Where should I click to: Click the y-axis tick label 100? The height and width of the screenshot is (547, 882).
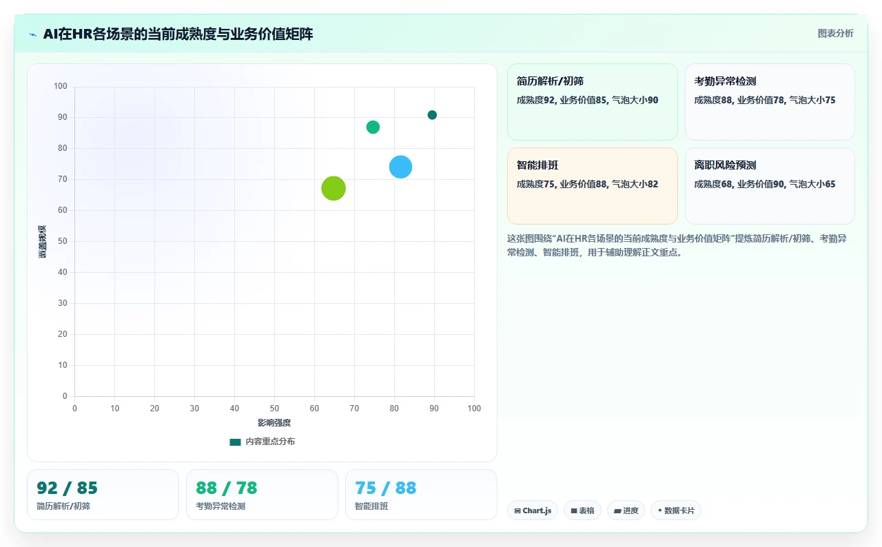[x=61, y=86]
